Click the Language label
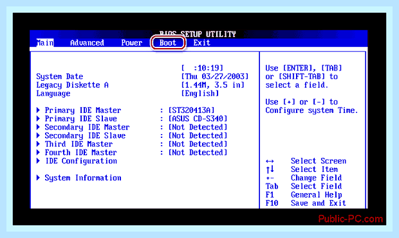Screen dimensions: 399x238 tap(53, 94)
